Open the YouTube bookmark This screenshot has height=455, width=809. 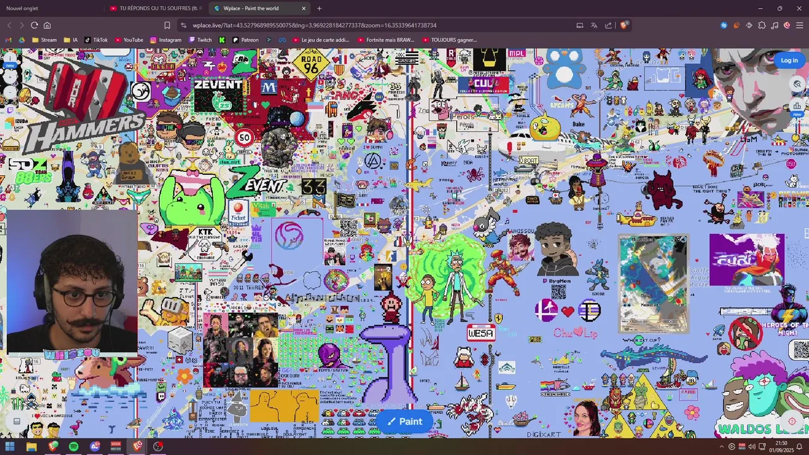coord(128,40)
